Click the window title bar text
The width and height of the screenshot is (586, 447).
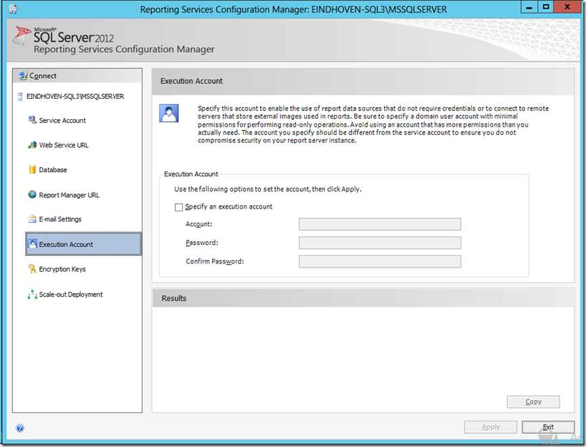pyautogui.click(x=293, y=9)
